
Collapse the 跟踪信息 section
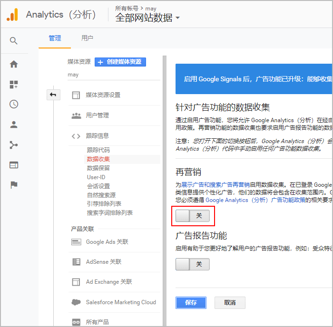click(97, 136)
